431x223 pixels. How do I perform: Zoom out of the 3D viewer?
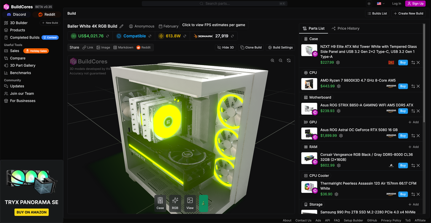tap(281, 60)
